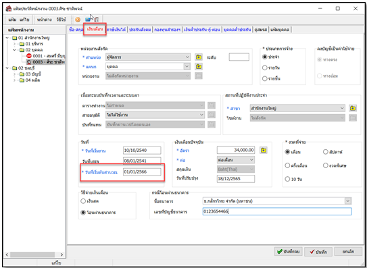This screenshot has width=367, height=268.
Task: Click the blue card toolbar icon
Action: pos(88,20)
